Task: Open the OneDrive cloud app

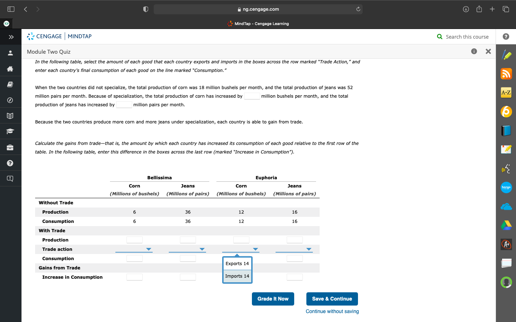Action: coord(506,206)
